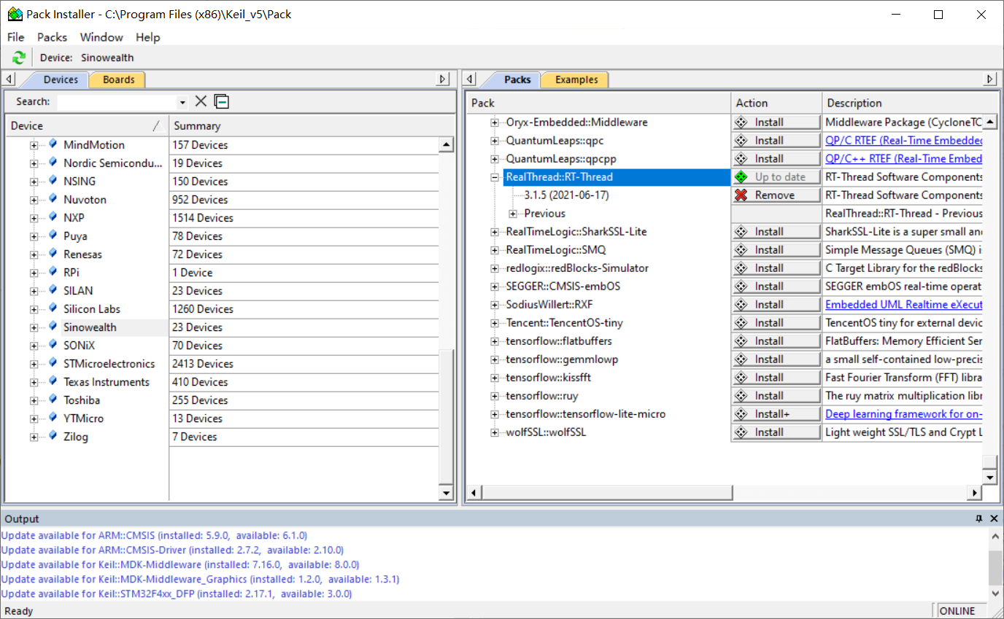Click the chip icon beside Texas Instruments
1004x619 pixels.
(x=53, y=381)
